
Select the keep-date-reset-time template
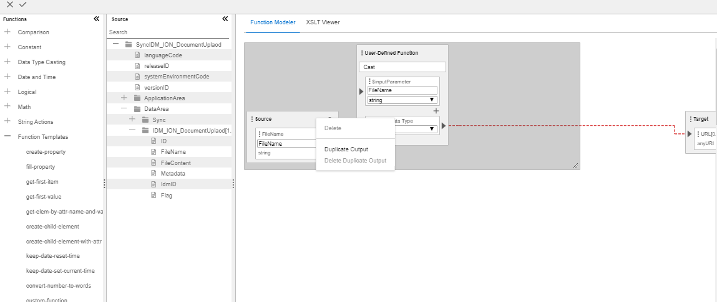[53, 256]
